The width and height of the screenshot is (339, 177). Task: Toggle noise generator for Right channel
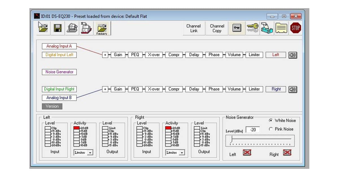pos(287,153)
